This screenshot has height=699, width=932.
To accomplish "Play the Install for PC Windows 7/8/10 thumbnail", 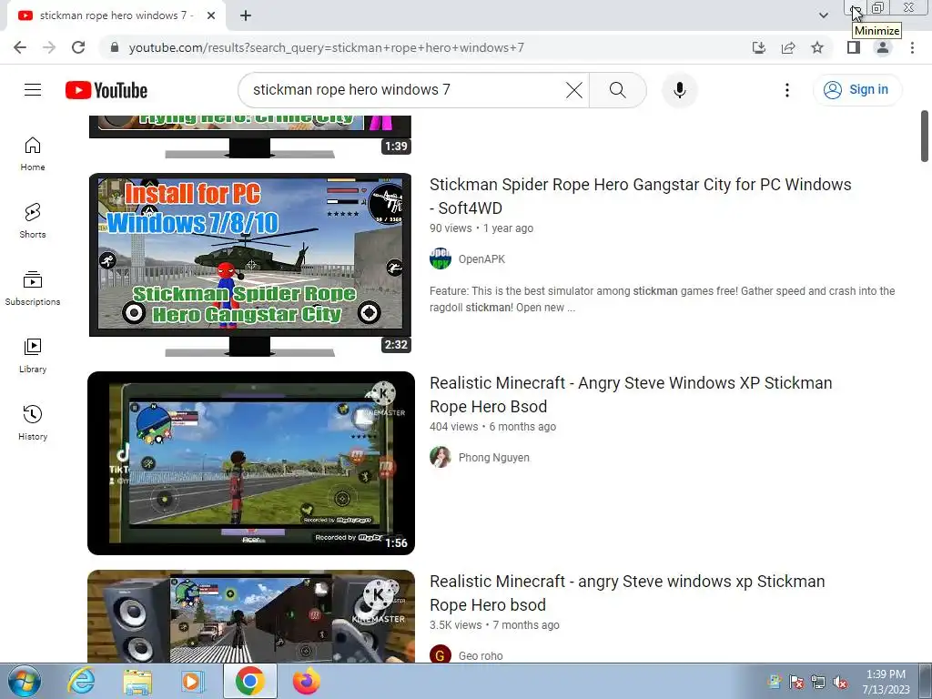I will pos(250,265).
